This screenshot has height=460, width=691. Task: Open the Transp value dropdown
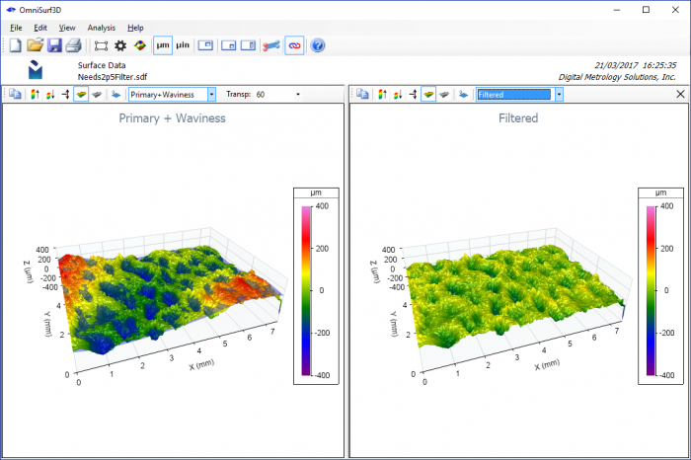pos(298,95)
